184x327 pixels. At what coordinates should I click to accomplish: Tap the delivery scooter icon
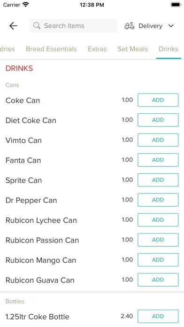coord(130,26)
